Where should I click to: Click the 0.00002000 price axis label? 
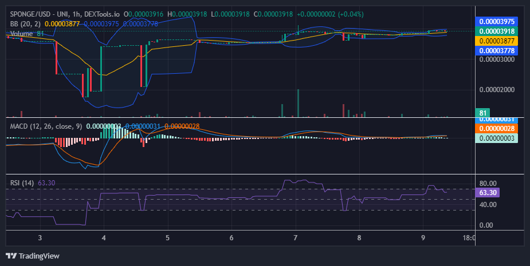click(497, 89)
